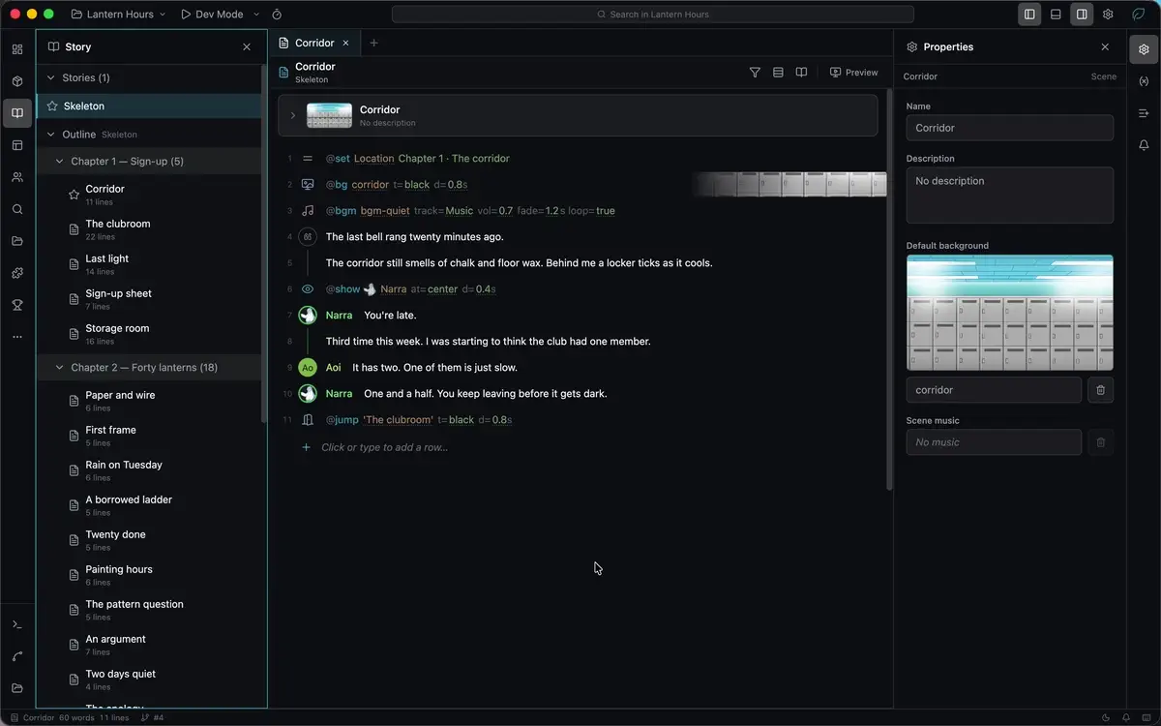Image resolution: width=1161 pixels, height=726 pixels.
Task: Open the search magnifier in activity bar
Action: click(x=17, y=209)
